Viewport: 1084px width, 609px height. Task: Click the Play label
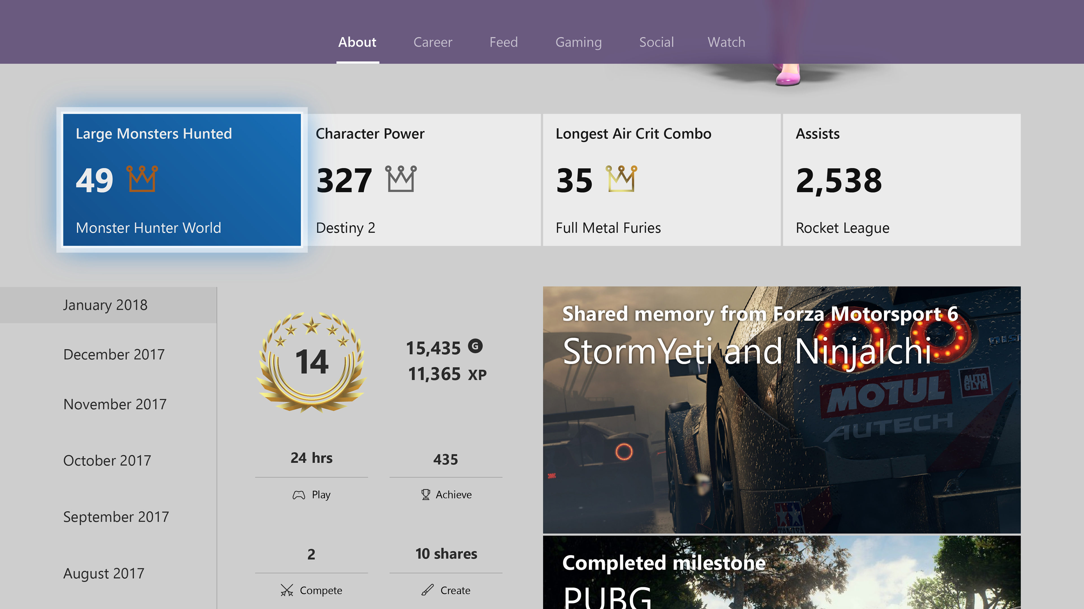321,495
